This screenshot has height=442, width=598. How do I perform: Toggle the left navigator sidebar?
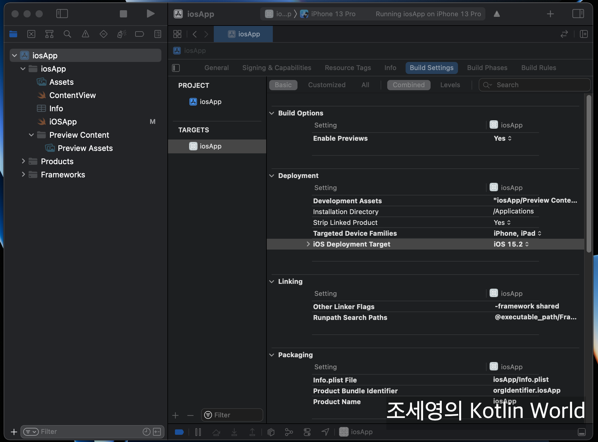click(62, 14)
